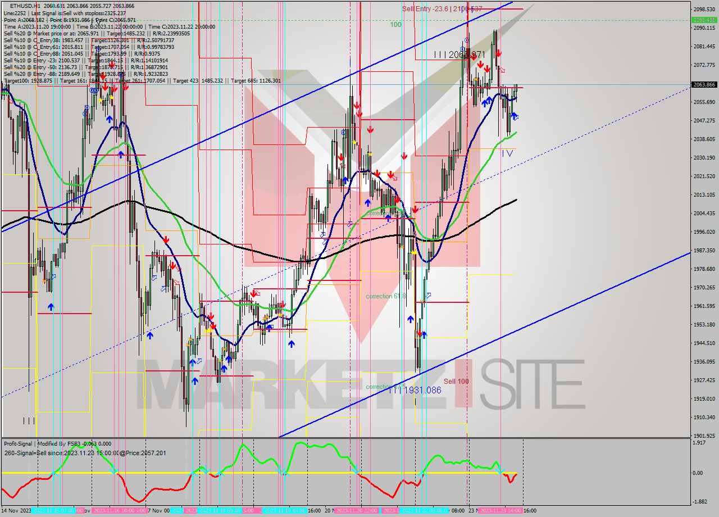The width and height of the screenshot is (719, 517).
Task: Click the 1970.265 price axis label
Action: 704,287
